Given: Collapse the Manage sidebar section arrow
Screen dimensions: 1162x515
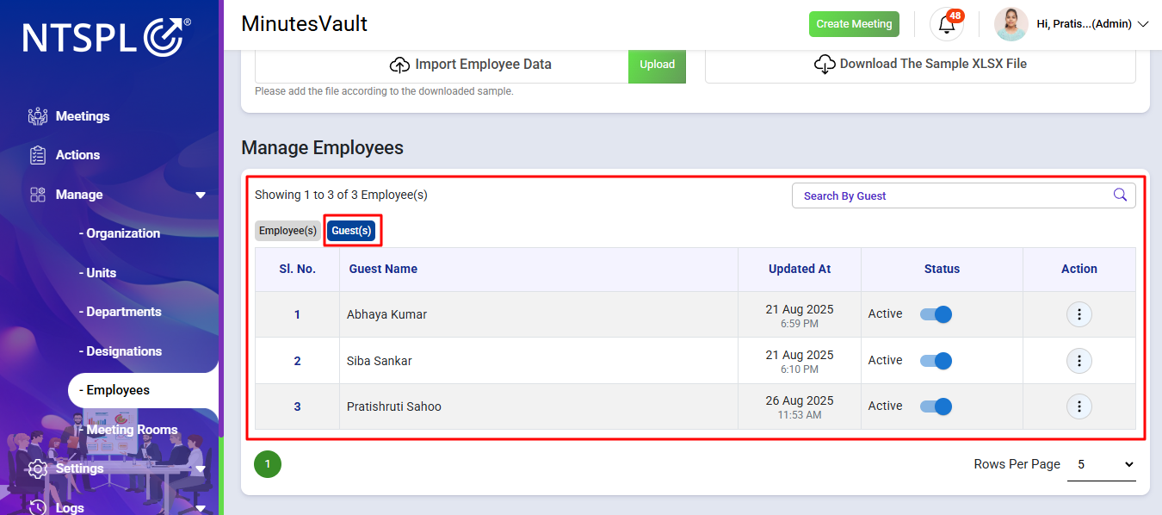Looking at the screenshot, I should point(201,195).
